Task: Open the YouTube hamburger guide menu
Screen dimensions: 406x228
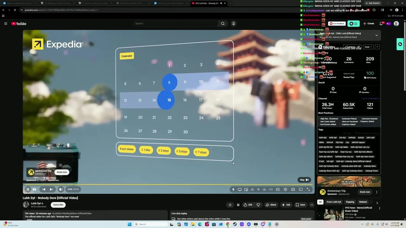Action: pos(5,23)
